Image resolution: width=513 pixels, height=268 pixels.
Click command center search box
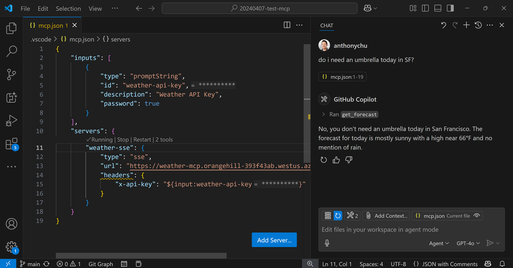(259, 9)
